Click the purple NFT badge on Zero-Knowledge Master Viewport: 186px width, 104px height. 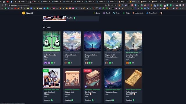tap(49, 63)
